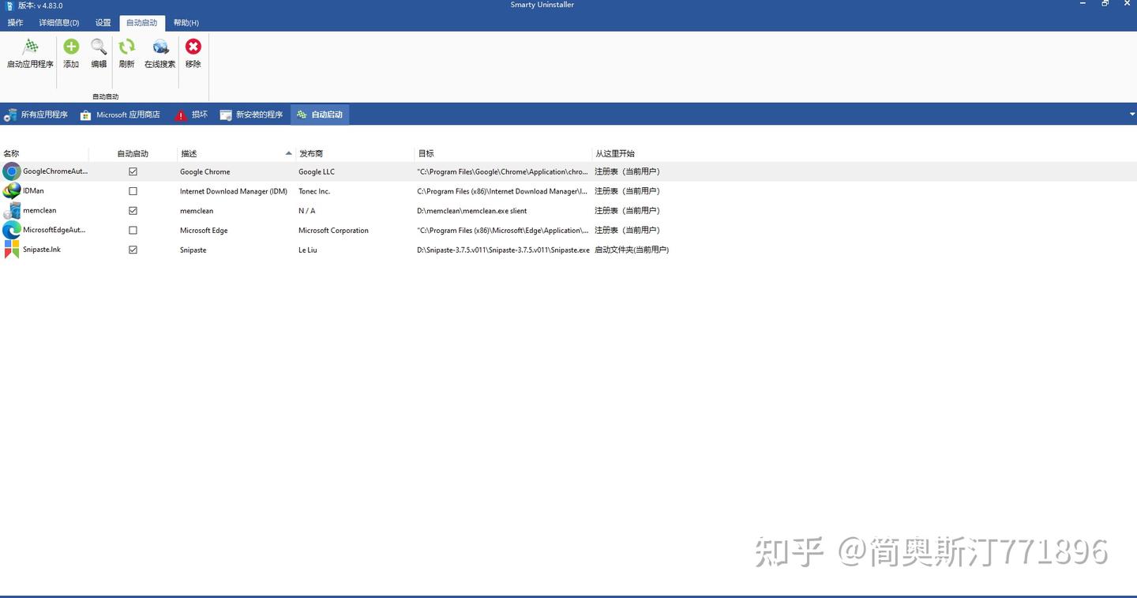Click 启动文件夹(当前用户) cell
This screenshot has height=598, width=1137.
pos(632,250)
